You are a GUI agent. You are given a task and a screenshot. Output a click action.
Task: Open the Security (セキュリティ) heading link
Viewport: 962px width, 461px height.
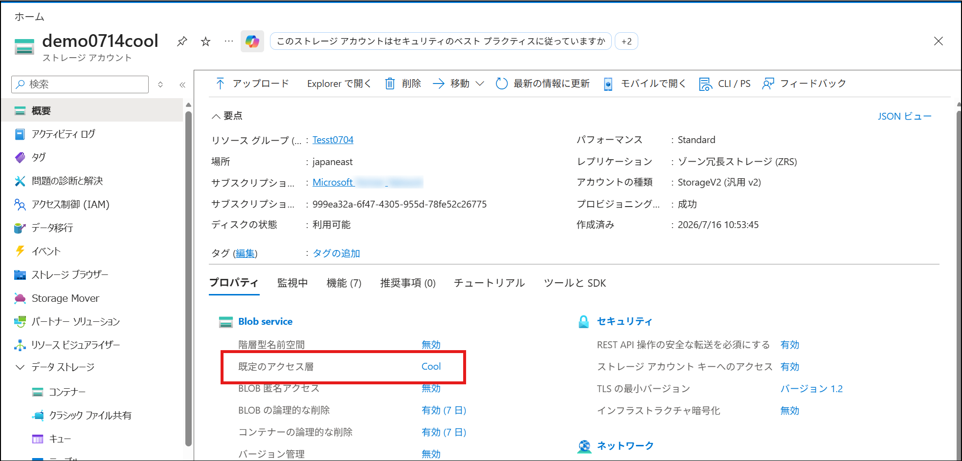625,321
